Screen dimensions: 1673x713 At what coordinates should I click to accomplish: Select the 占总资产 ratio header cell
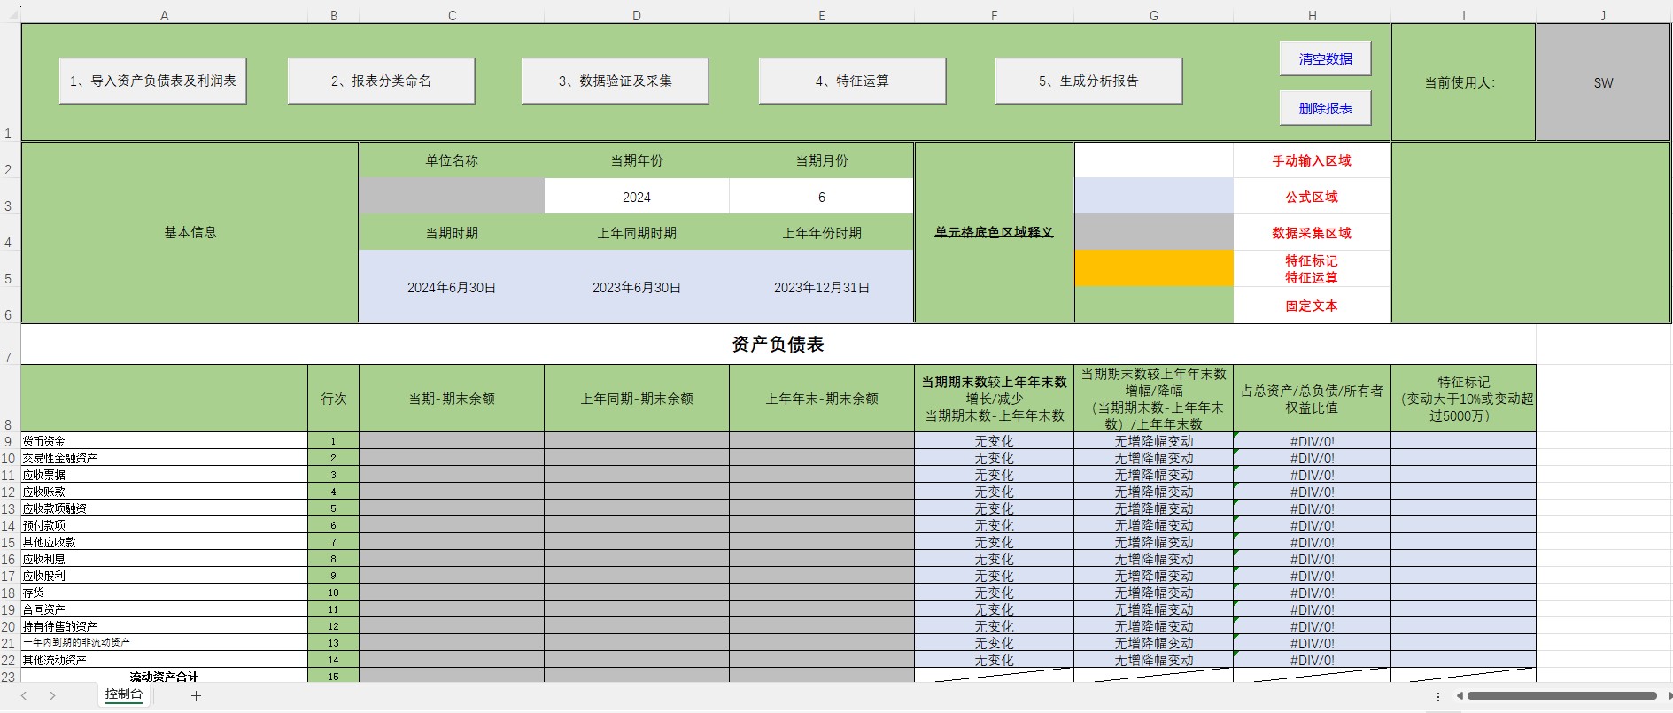[1312, 399]
